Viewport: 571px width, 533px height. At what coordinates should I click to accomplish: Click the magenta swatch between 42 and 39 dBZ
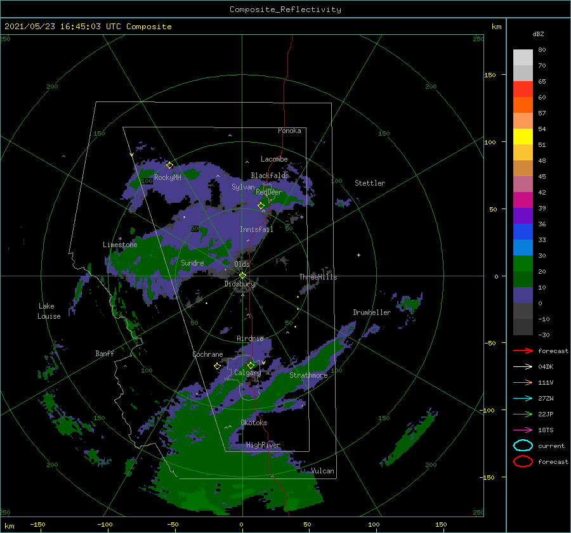click(523, 200)
